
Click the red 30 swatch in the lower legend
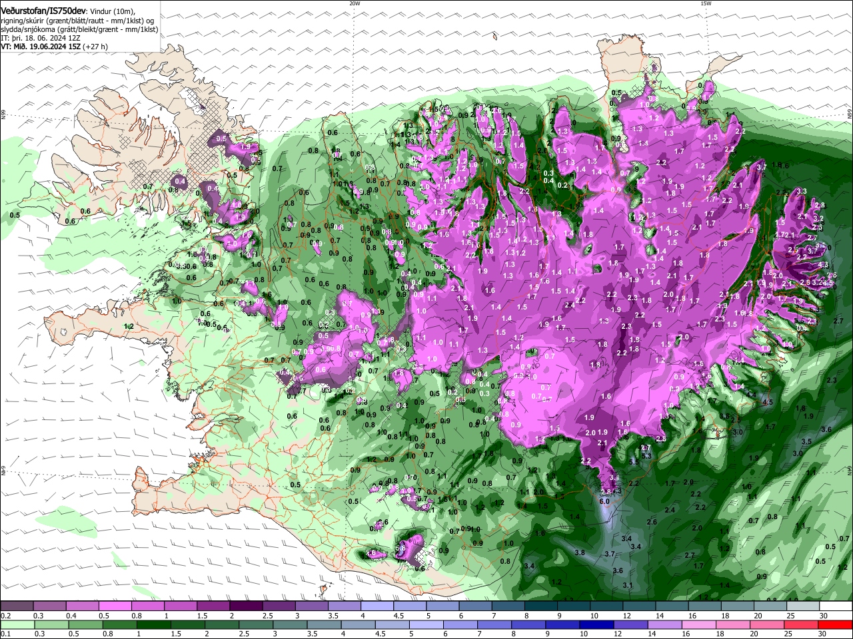pos(836,624)
